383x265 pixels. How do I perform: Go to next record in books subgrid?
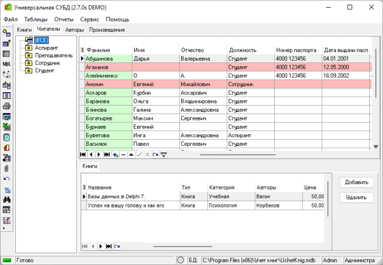click(101, 246)
